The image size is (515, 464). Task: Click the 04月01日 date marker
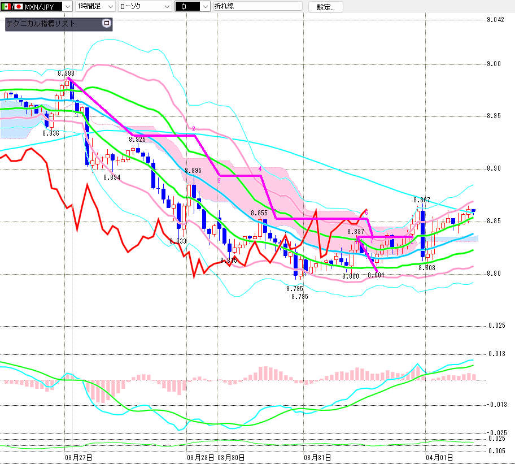(x=438, y=457)
